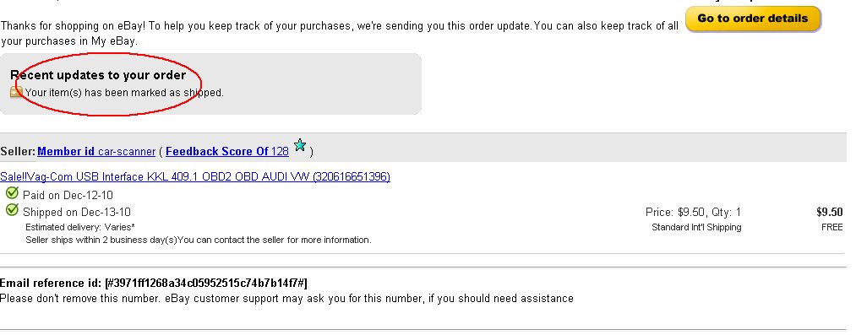856x335 pixels.
Task: Click the Standard Int'l Shipping label
Action: [696, 227]
